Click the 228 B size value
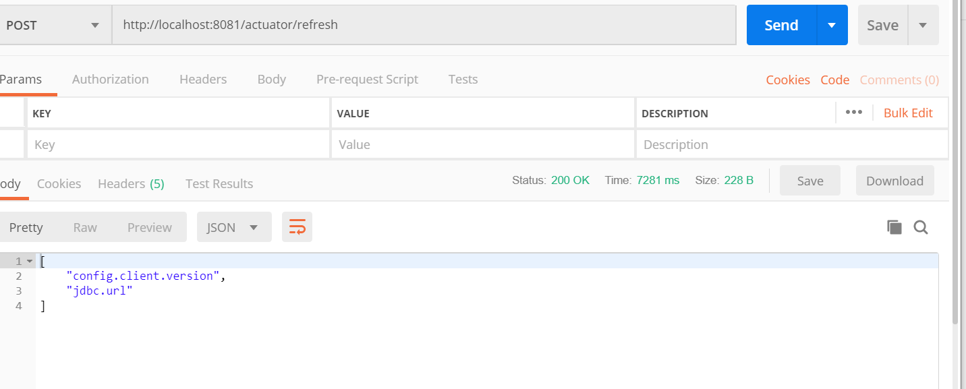Screen dimensions: 966x389 (739, 180)
